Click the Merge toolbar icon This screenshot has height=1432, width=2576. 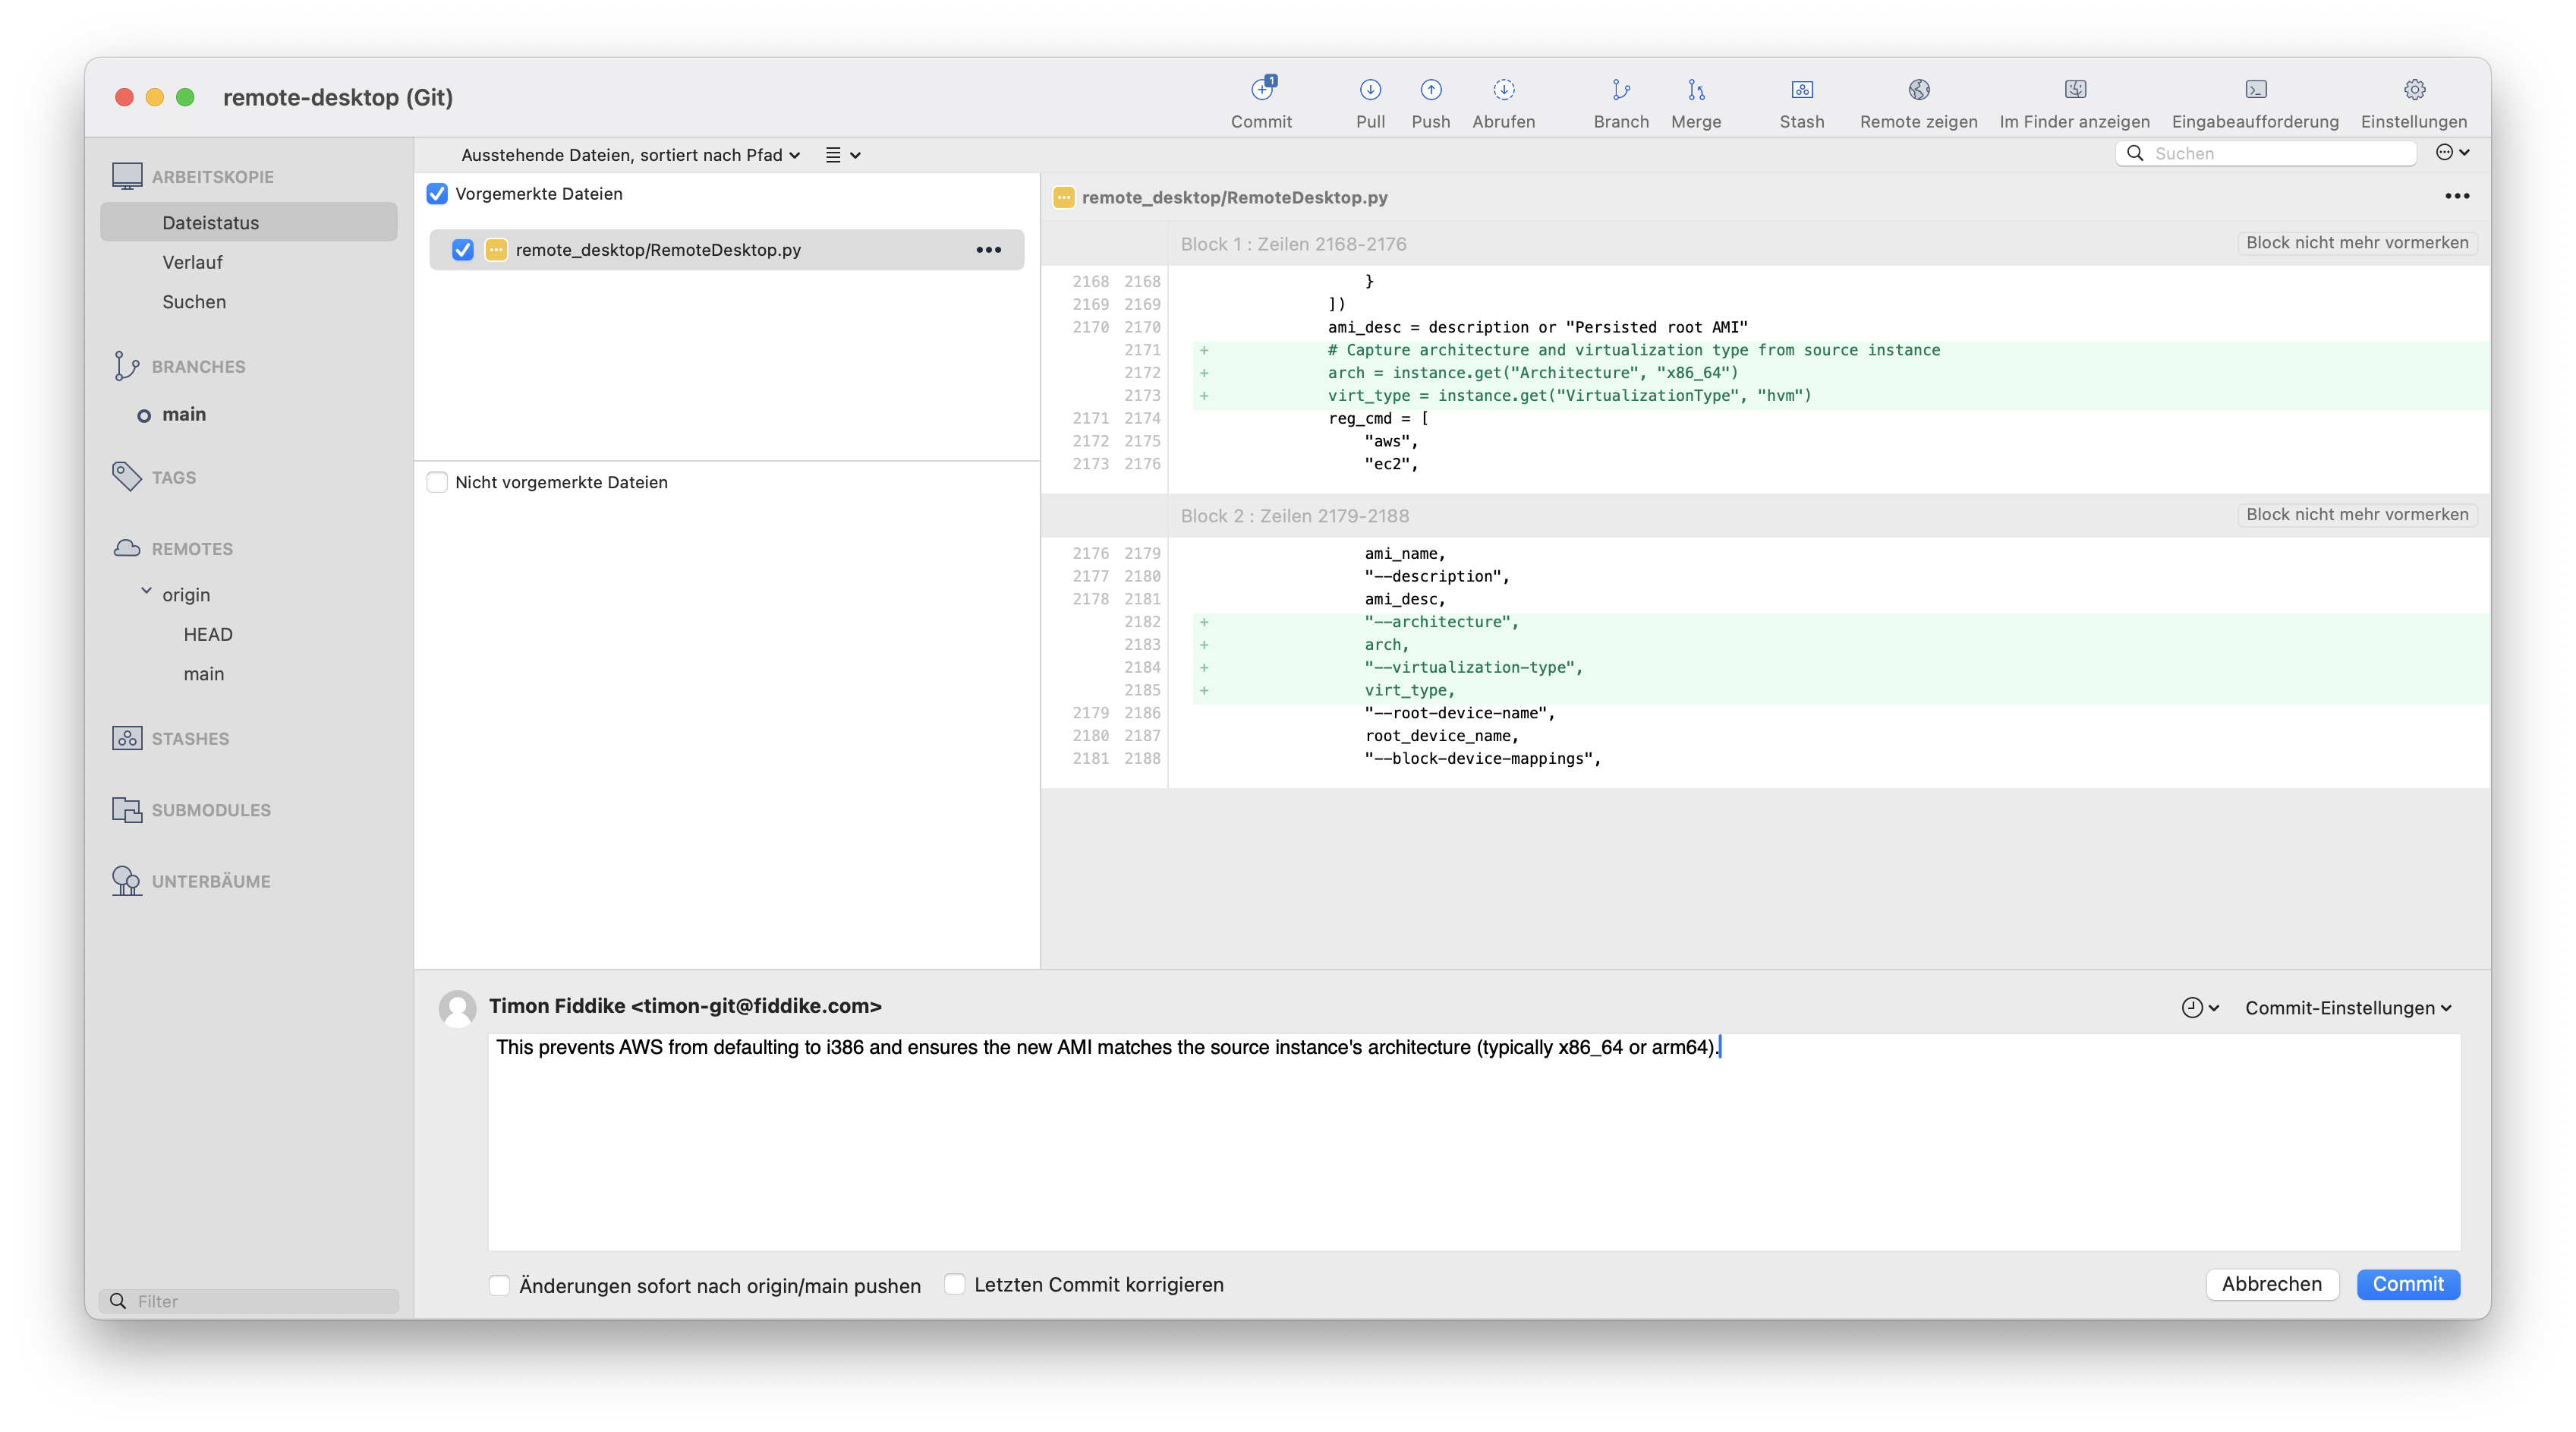tap(1695, 91)
